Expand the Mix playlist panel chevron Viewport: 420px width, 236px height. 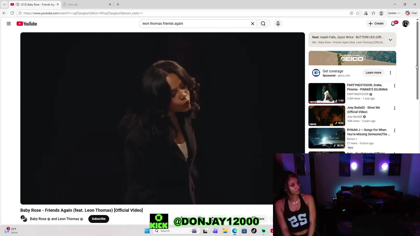click(x=390, y=40)
